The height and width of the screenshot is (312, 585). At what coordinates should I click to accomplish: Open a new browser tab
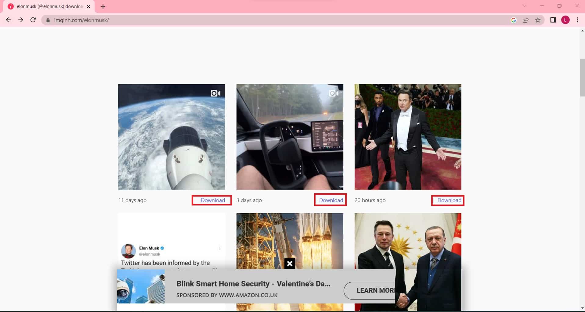pyautogui.click(x=103, y=6)
